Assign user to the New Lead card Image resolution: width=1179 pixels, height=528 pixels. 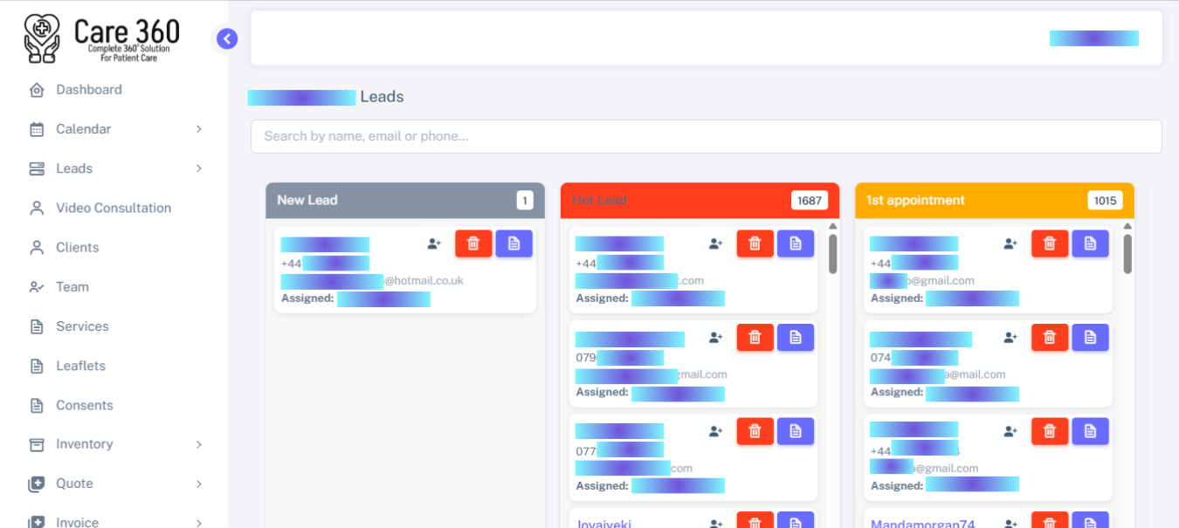click(434, 243)
